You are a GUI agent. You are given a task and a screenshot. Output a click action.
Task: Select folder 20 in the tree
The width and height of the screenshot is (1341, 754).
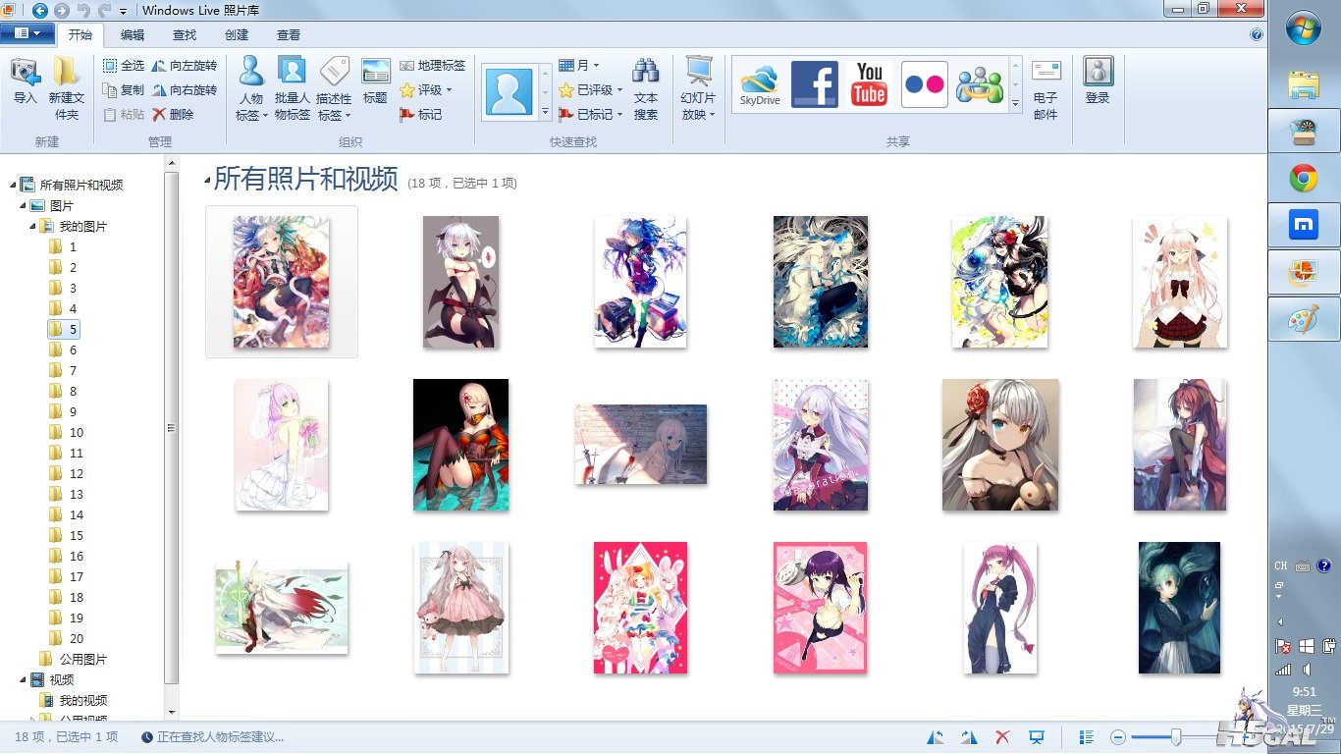(x=67, y=638)
